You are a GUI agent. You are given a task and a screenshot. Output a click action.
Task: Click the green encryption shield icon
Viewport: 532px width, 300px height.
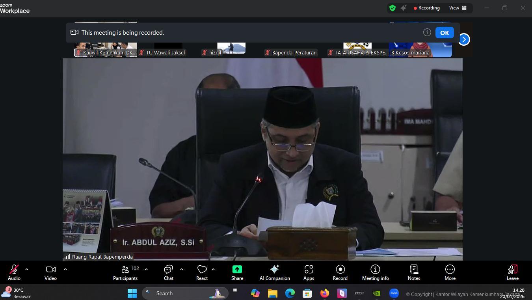[392, 8]
